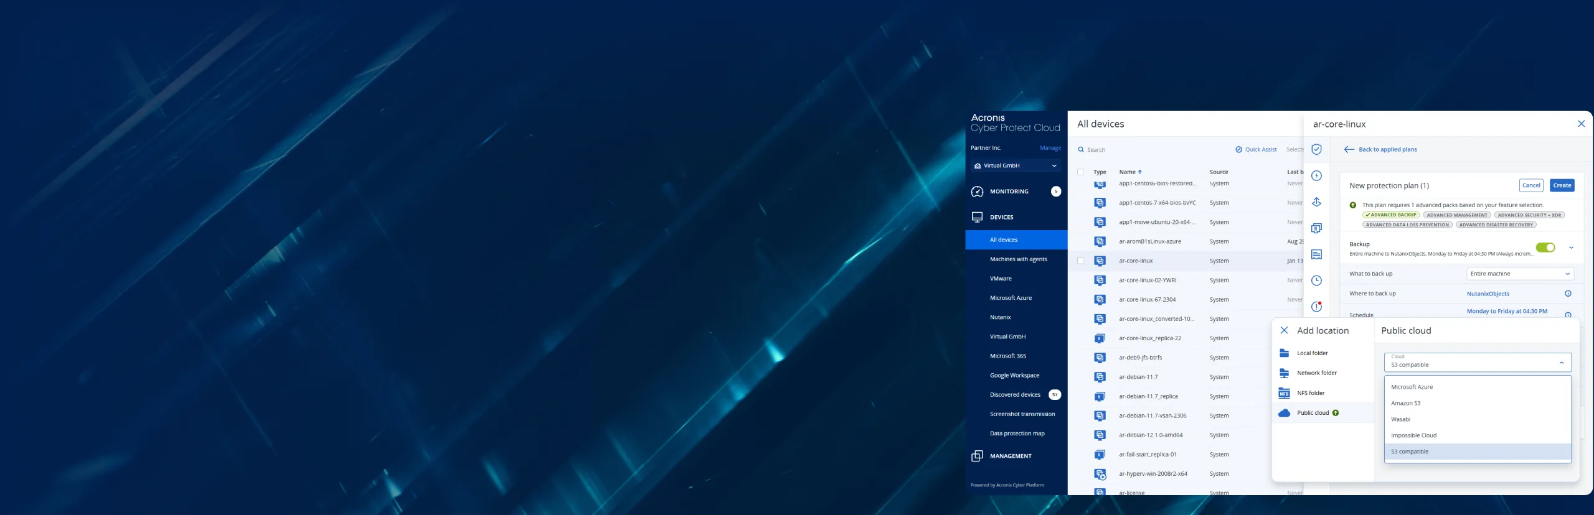Click the Search field in All devices
This screenshot has height=515, width=1594.
click(x=1121, y=150)
